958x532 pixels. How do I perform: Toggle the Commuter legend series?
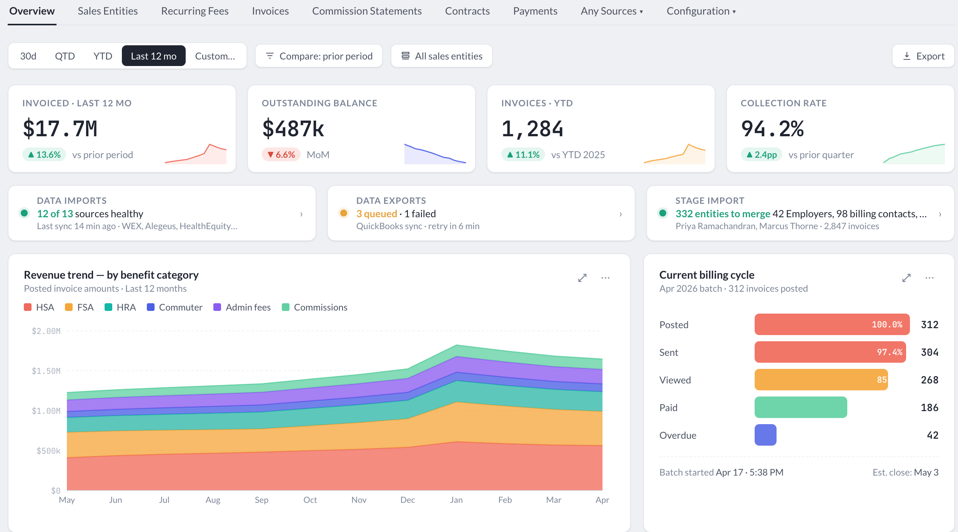coord(175,307)
